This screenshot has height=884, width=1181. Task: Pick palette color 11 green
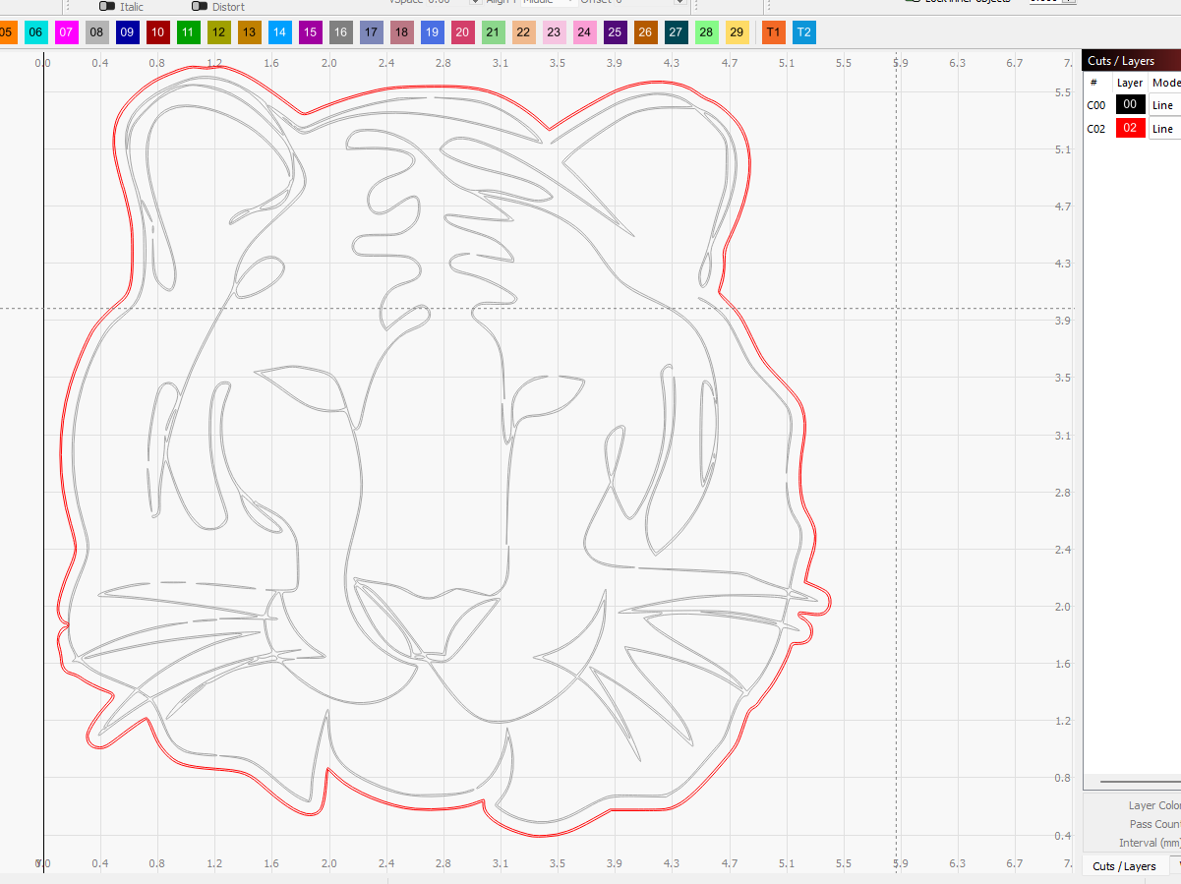coord(188,32)
